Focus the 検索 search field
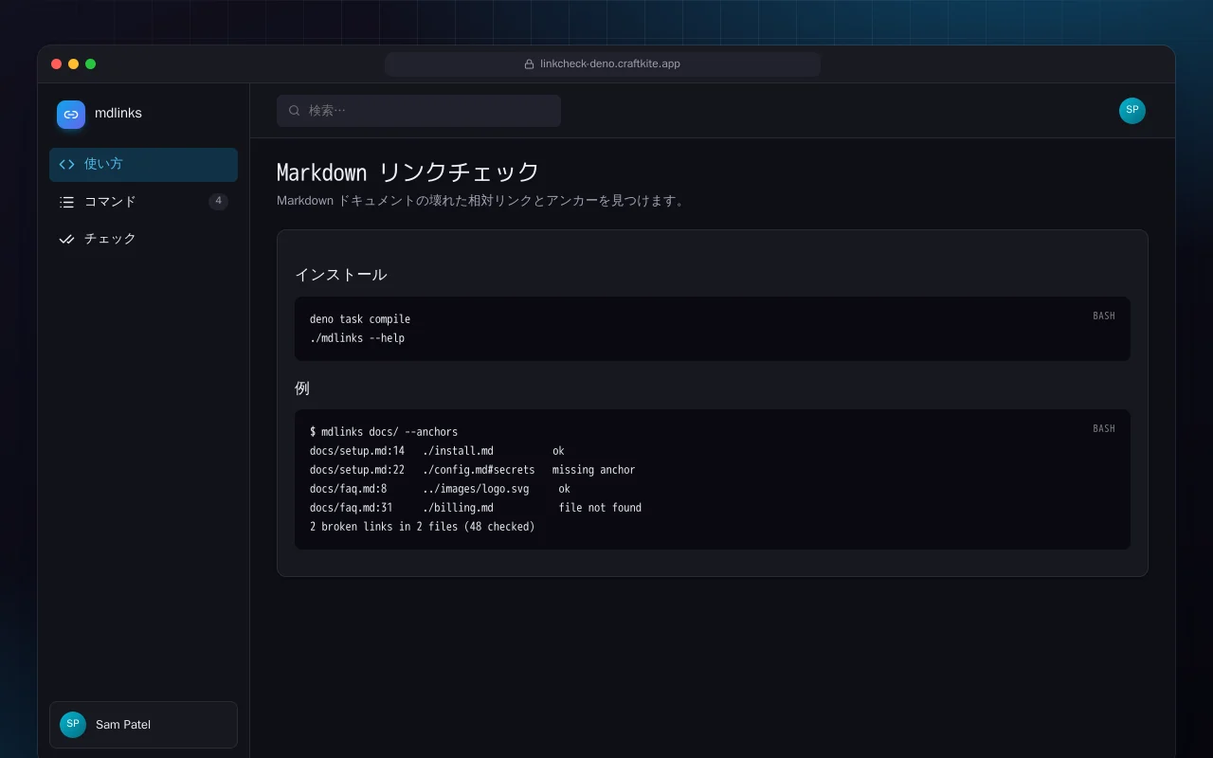Viewport: 1213px width, 758px height. 419,111
